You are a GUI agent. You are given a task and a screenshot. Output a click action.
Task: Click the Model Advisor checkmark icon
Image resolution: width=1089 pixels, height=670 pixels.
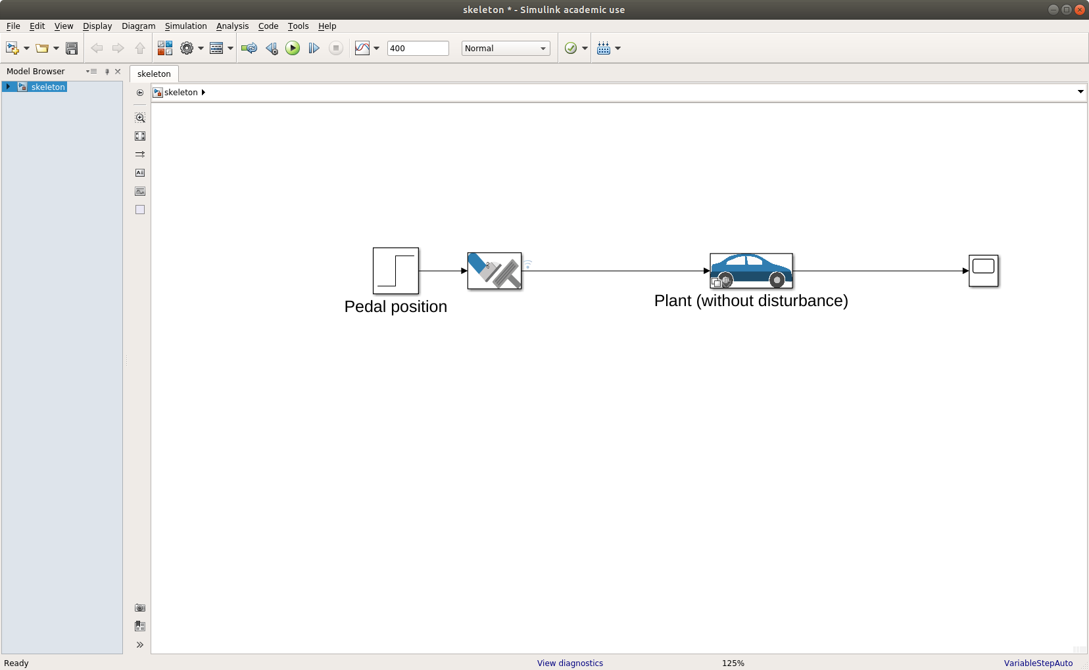point(571,48)
